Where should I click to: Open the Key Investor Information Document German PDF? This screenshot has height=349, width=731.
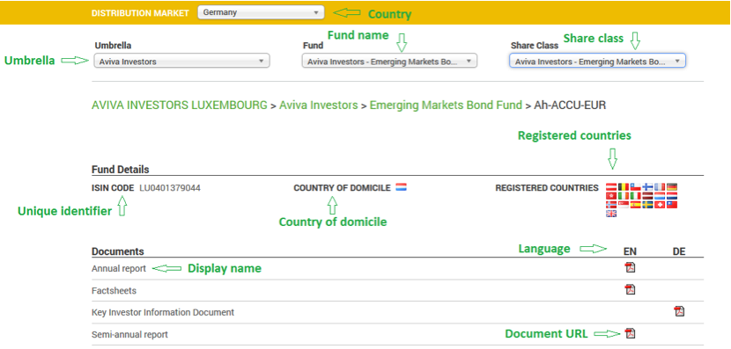[679, 311]
